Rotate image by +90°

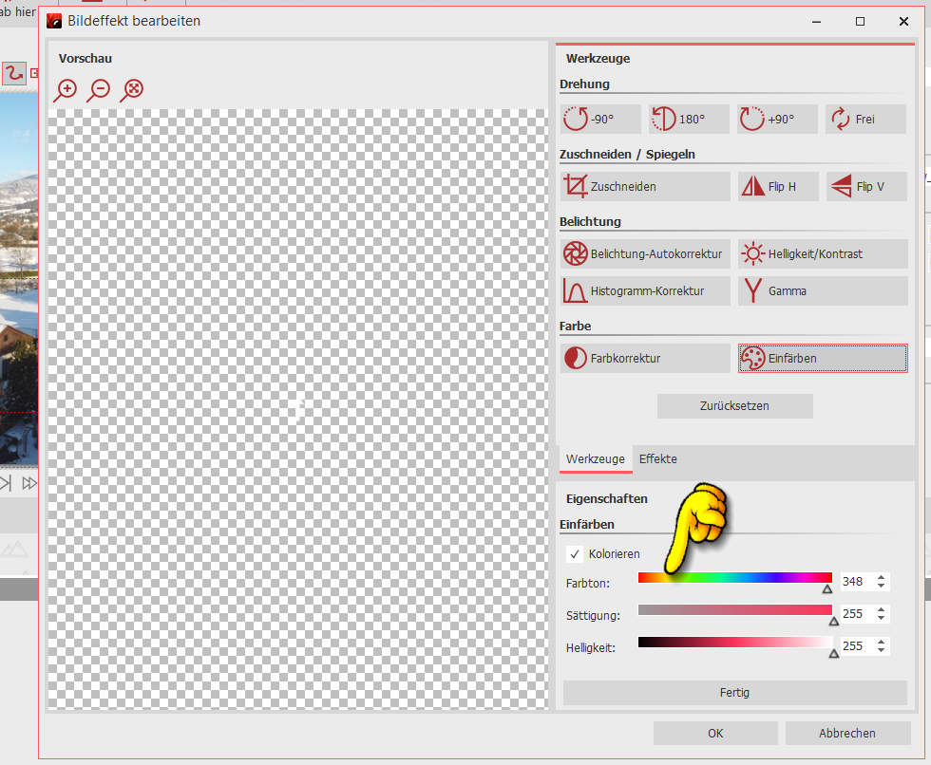777,120
